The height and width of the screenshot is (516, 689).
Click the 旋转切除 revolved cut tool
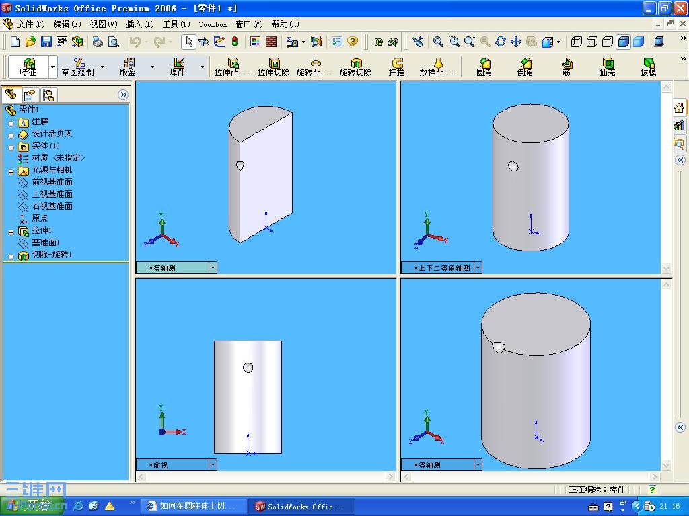[355, 67]
